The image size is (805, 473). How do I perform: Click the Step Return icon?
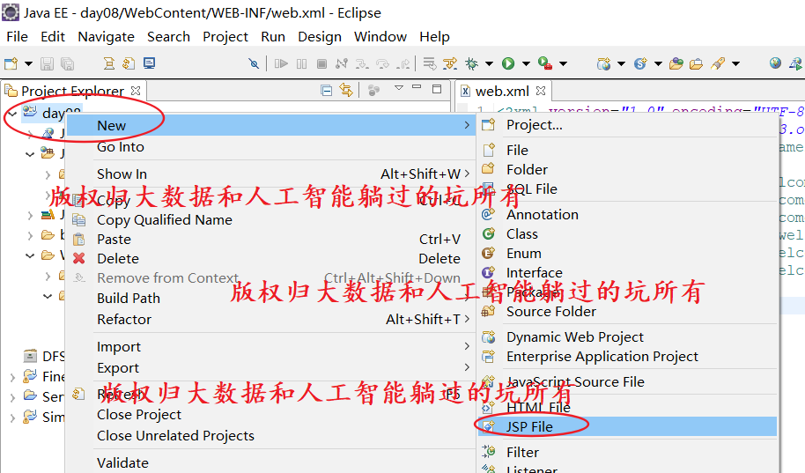404,63
